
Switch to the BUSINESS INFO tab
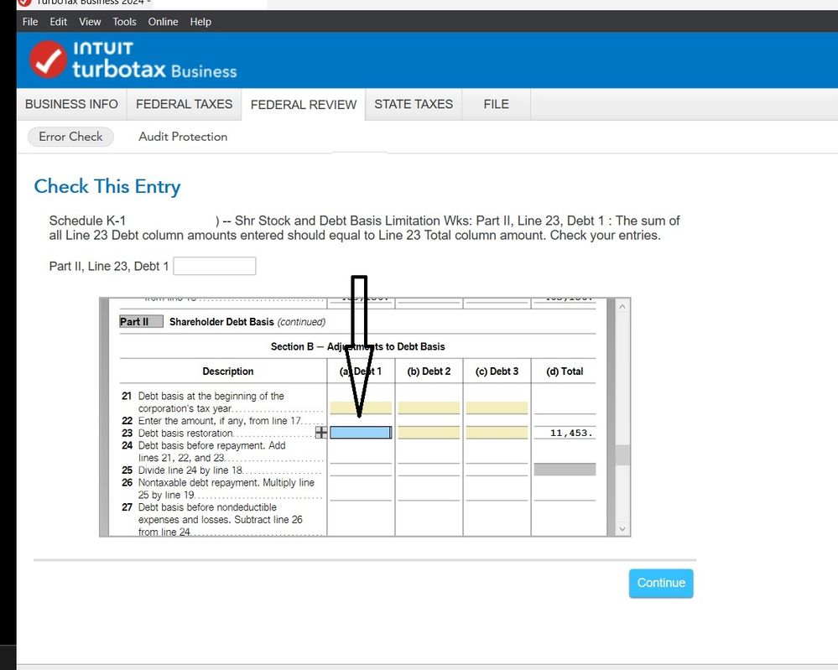coord(71,104)
